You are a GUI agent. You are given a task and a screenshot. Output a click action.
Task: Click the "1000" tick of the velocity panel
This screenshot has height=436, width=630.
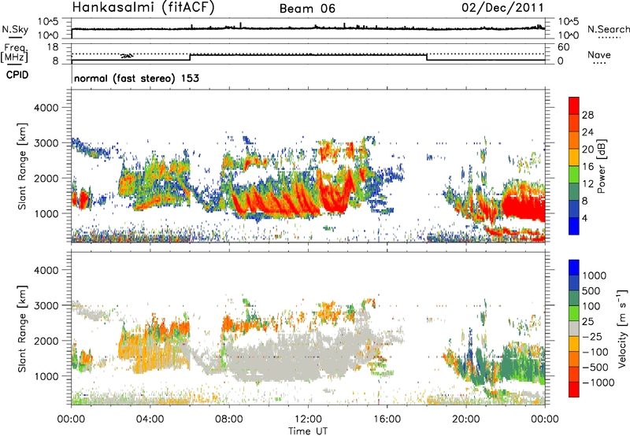(x=46, y=376)
